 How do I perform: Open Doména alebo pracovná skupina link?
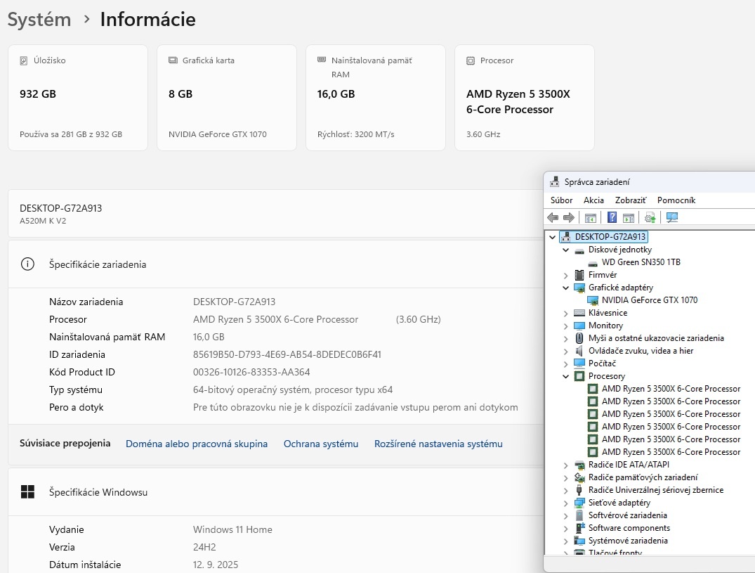click(x=197, y=444)
